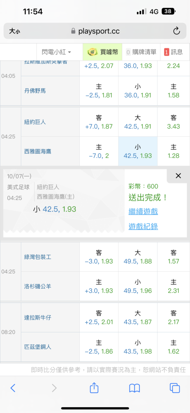The height and width of the screenshot is (413, 190).
Task: Tap the 買噱幣 coin icon
Action: (93, 52)
